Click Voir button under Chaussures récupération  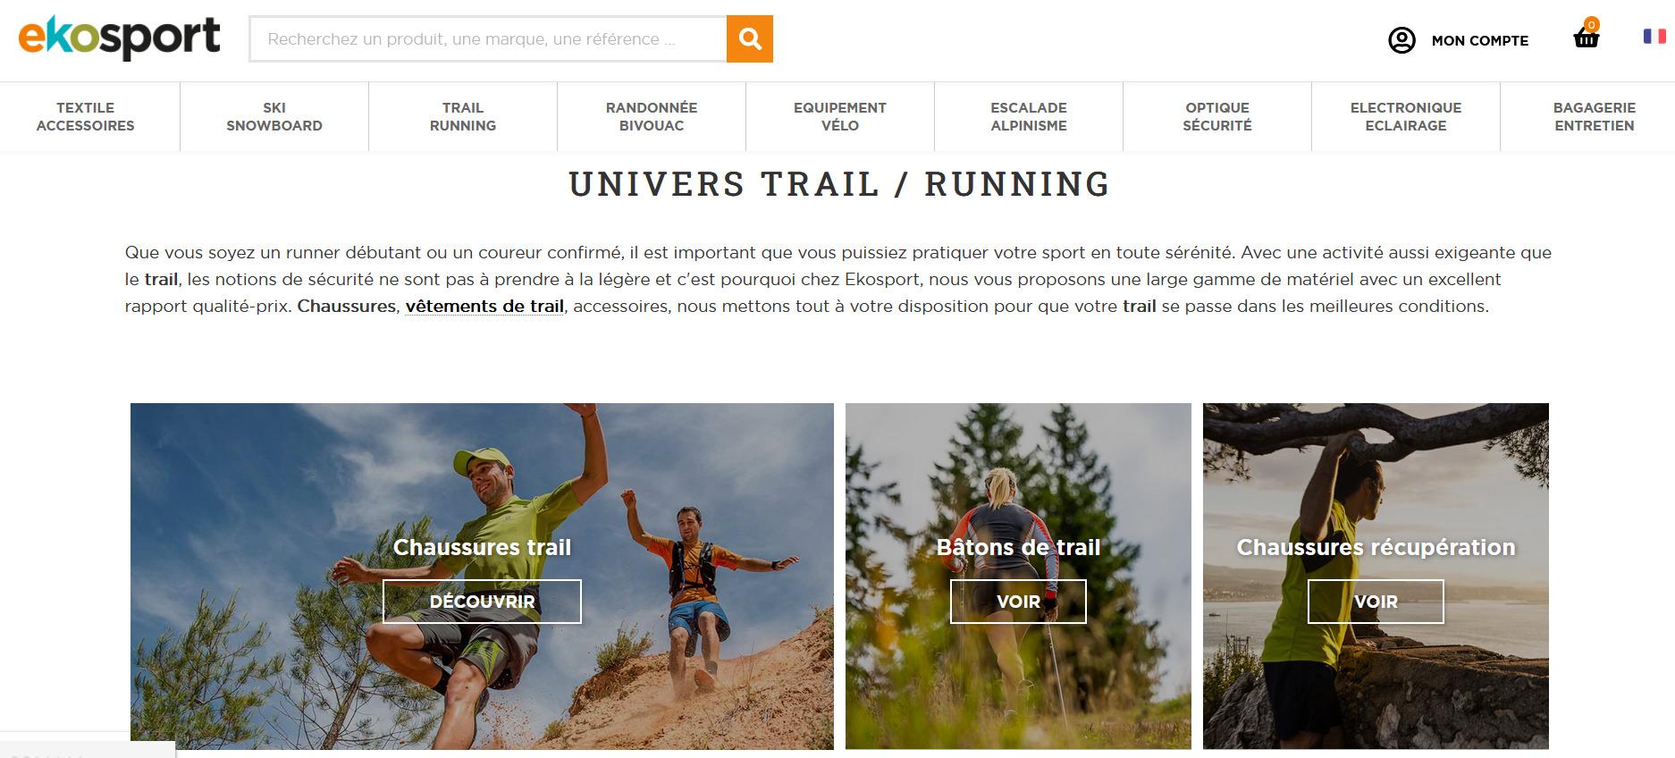(1376, 602)
